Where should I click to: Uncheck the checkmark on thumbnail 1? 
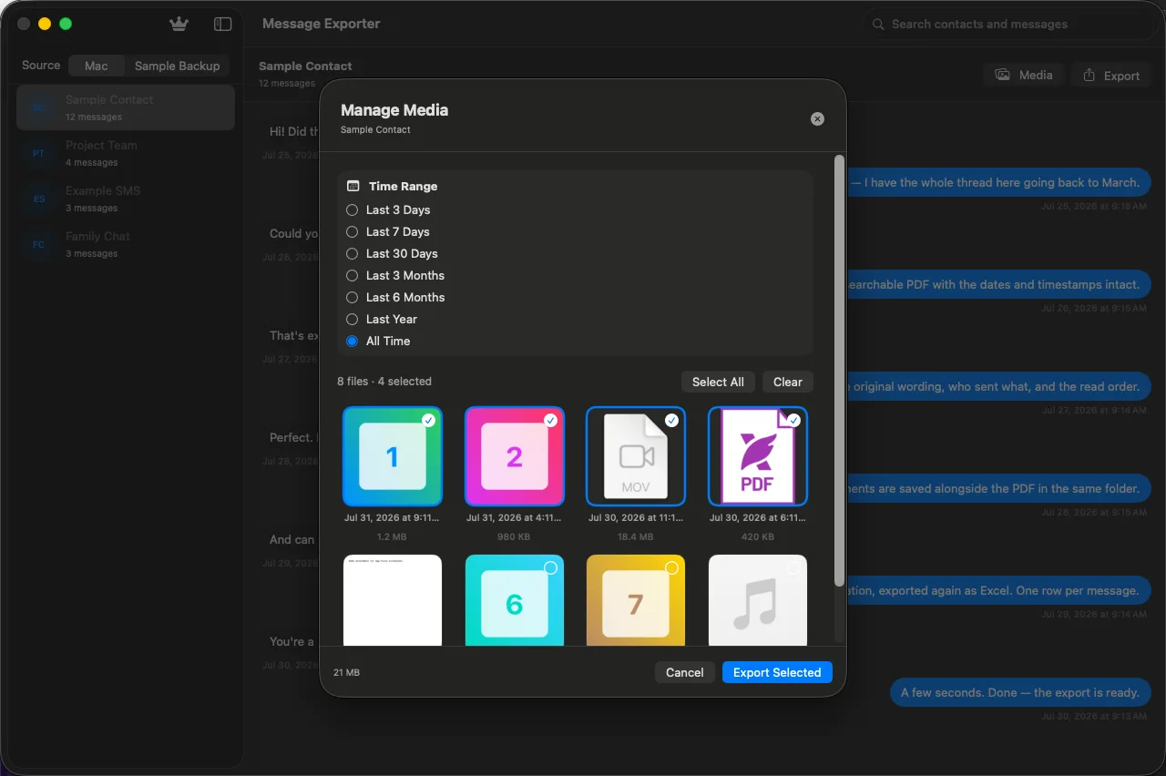428,420
